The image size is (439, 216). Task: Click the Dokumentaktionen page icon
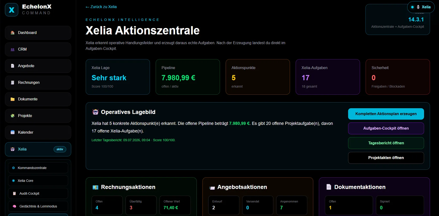click(329, 187)
